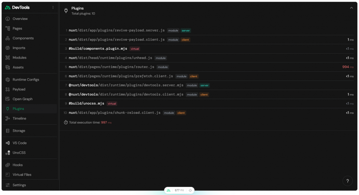359x195 pixels.
Task: Open the DevTools three-dot options menu
Action: (x=53, y=8)
